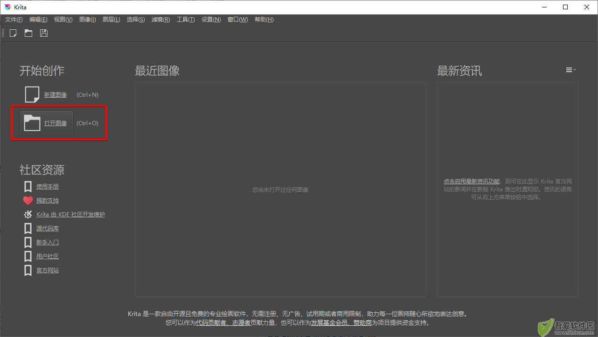Open the 工具(T) menu
598x337 pixels.
coord(186,20)
